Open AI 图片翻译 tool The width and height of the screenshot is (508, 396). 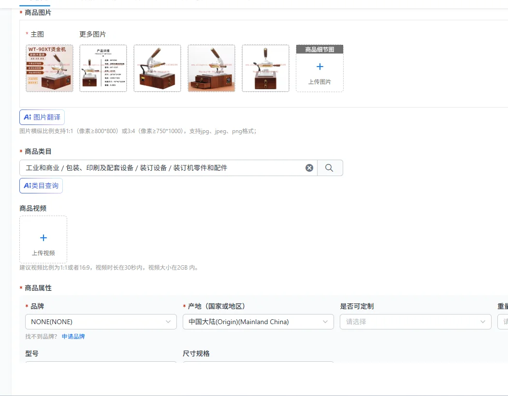pyautogui.click(x=42, y=117)
